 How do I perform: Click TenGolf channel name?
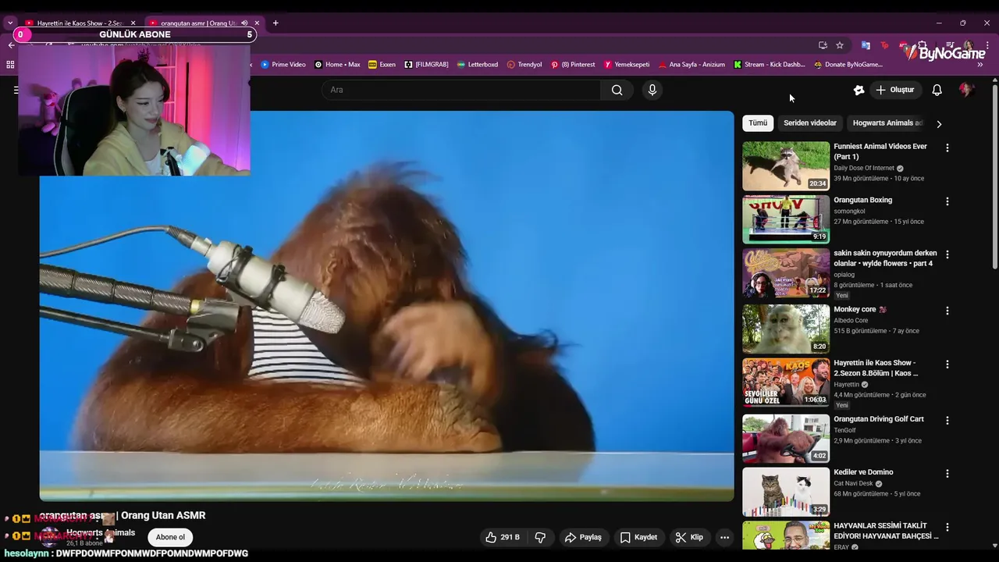844,430
